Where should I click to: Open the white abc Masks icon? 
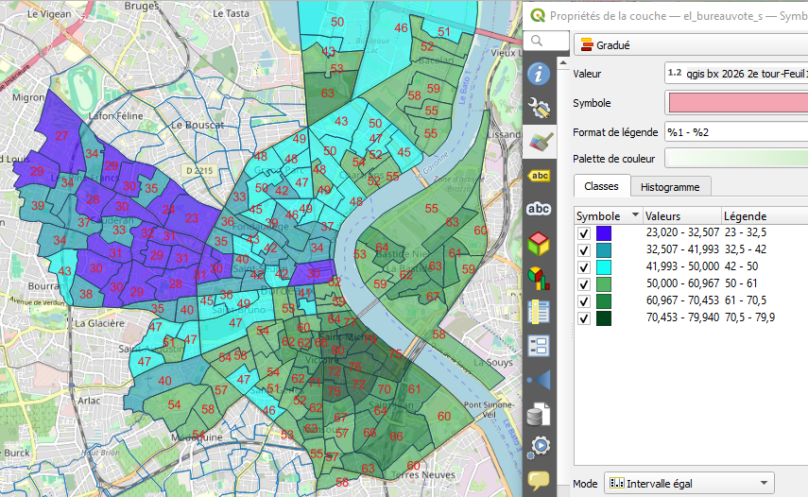[x=539, y=209]
